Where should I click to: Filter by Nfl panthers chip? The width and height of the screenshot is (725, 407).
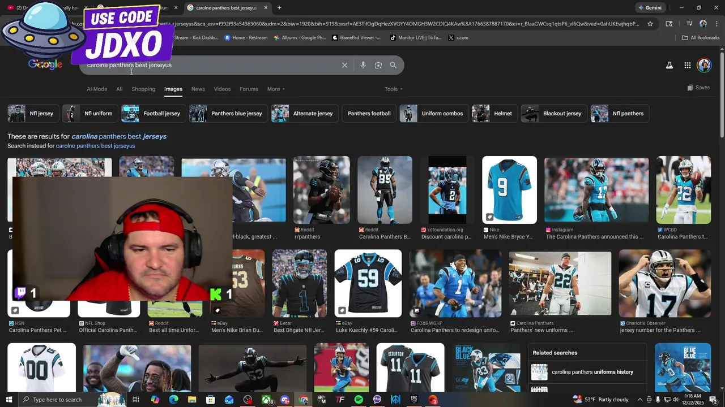[619, 114]
